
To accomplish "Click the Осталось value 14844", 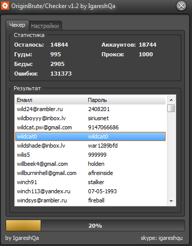I will 59,45.
